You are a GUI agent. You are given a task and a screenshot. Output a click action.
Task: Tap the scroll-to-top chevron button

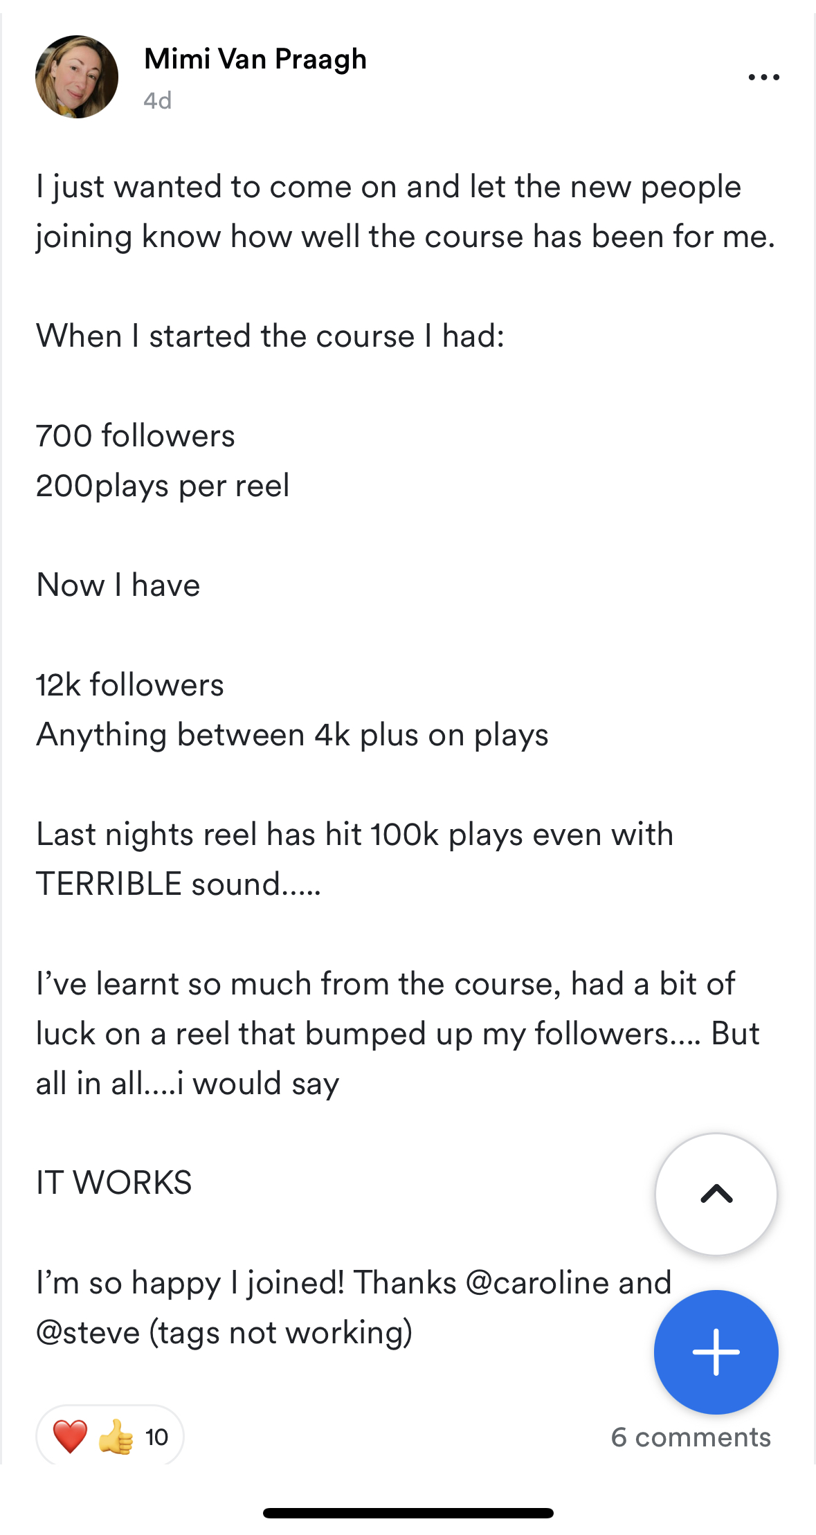point(716,1194)
